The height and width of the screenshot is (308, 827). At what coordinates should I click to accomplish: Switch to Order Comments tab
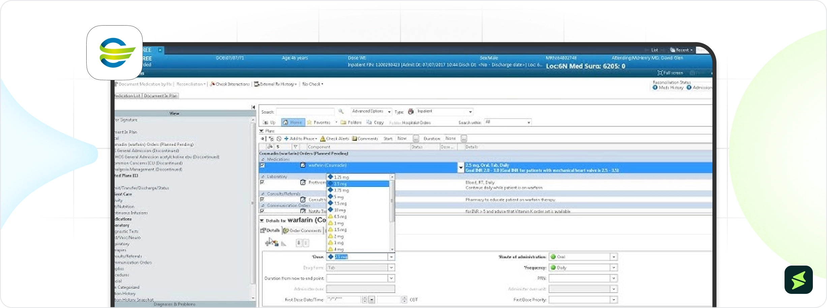coord(302,231)
